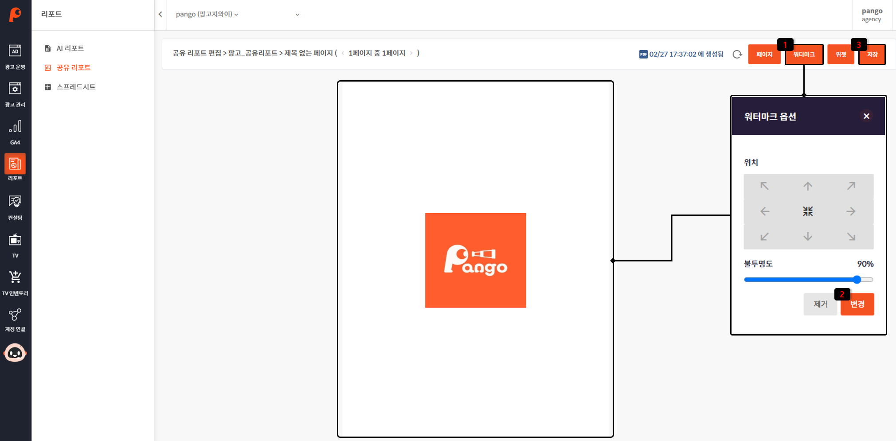Image resolution: width=896 pixels, height=441 pixels.
Task: Click the pango agency account label
Action: 872,15
